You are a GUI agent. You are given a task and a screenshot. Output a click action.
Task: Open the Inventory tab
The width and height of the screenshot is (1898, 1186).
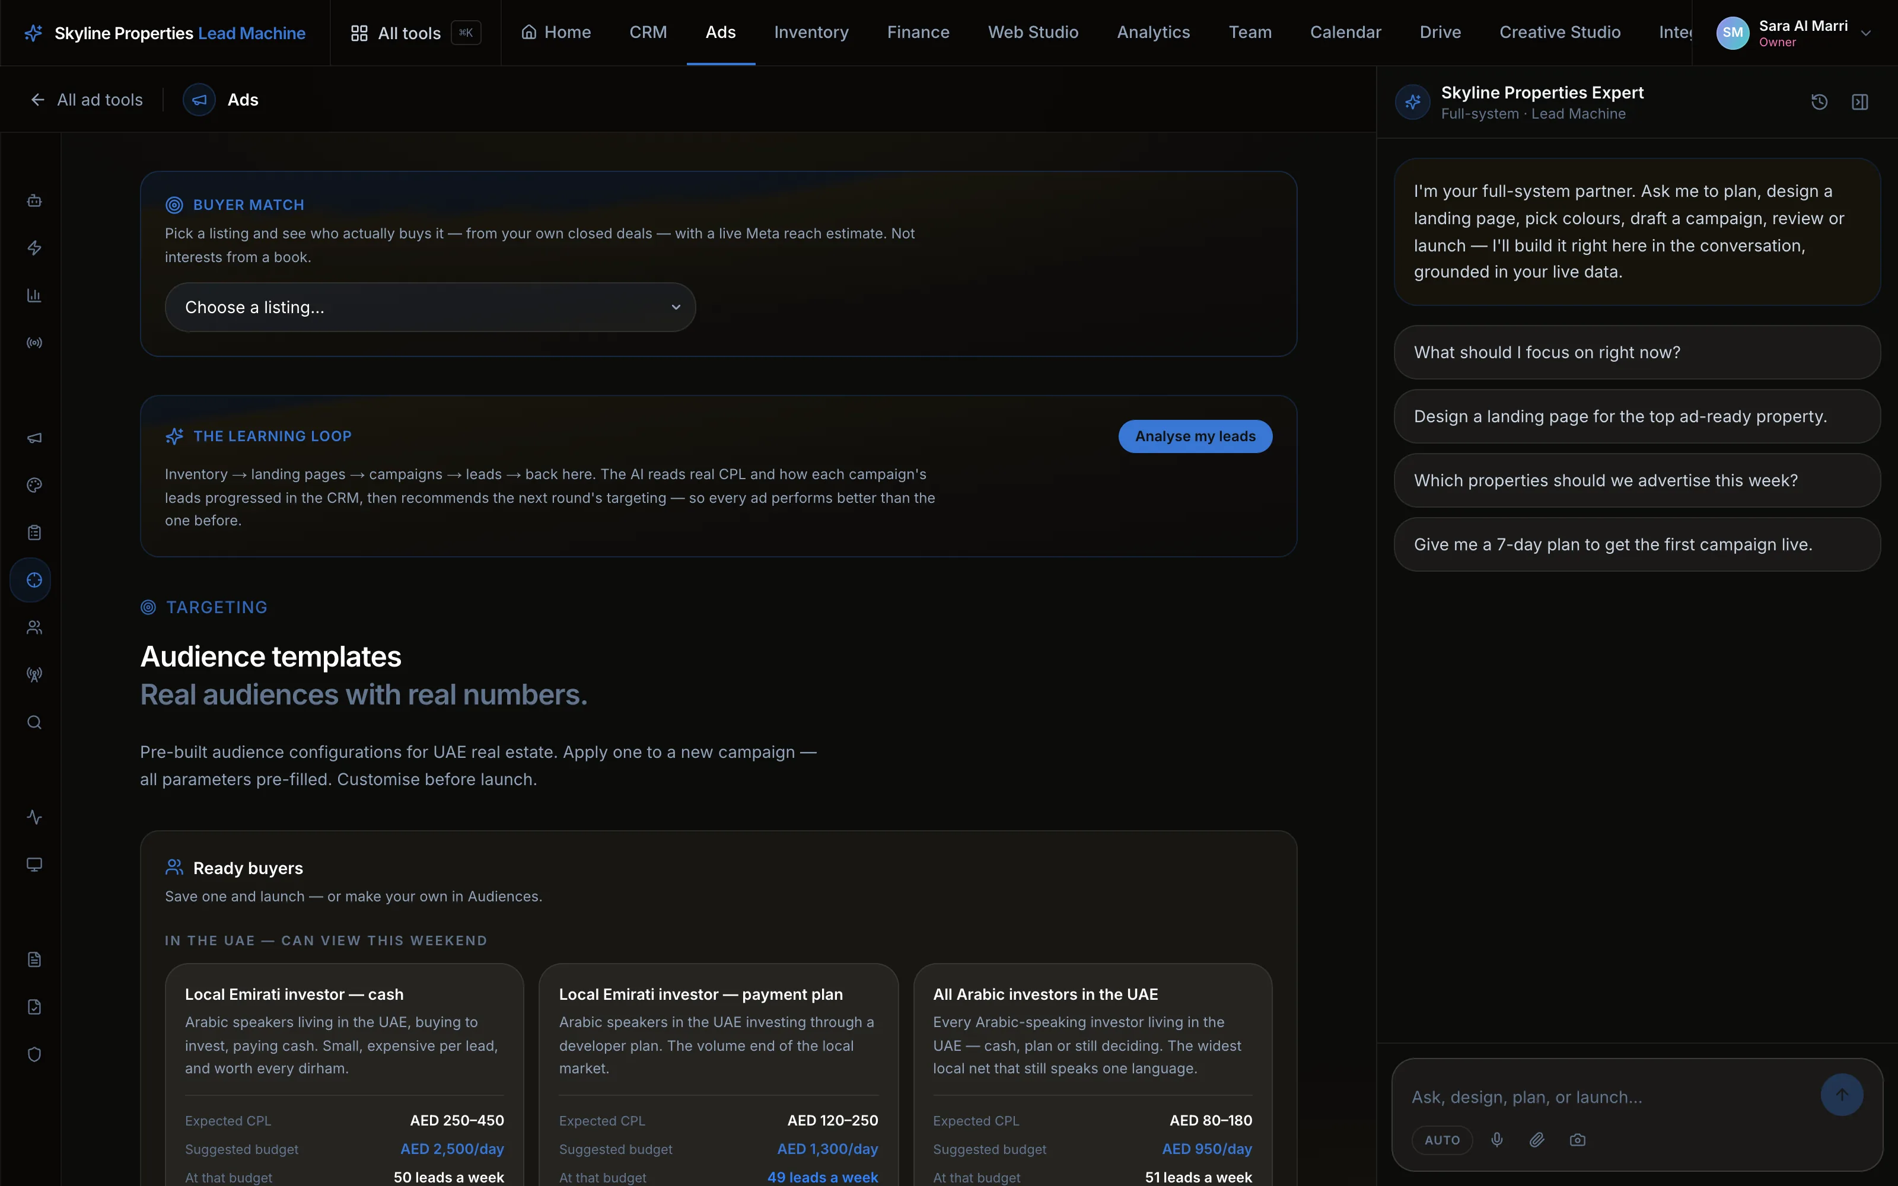pos(811,32)
